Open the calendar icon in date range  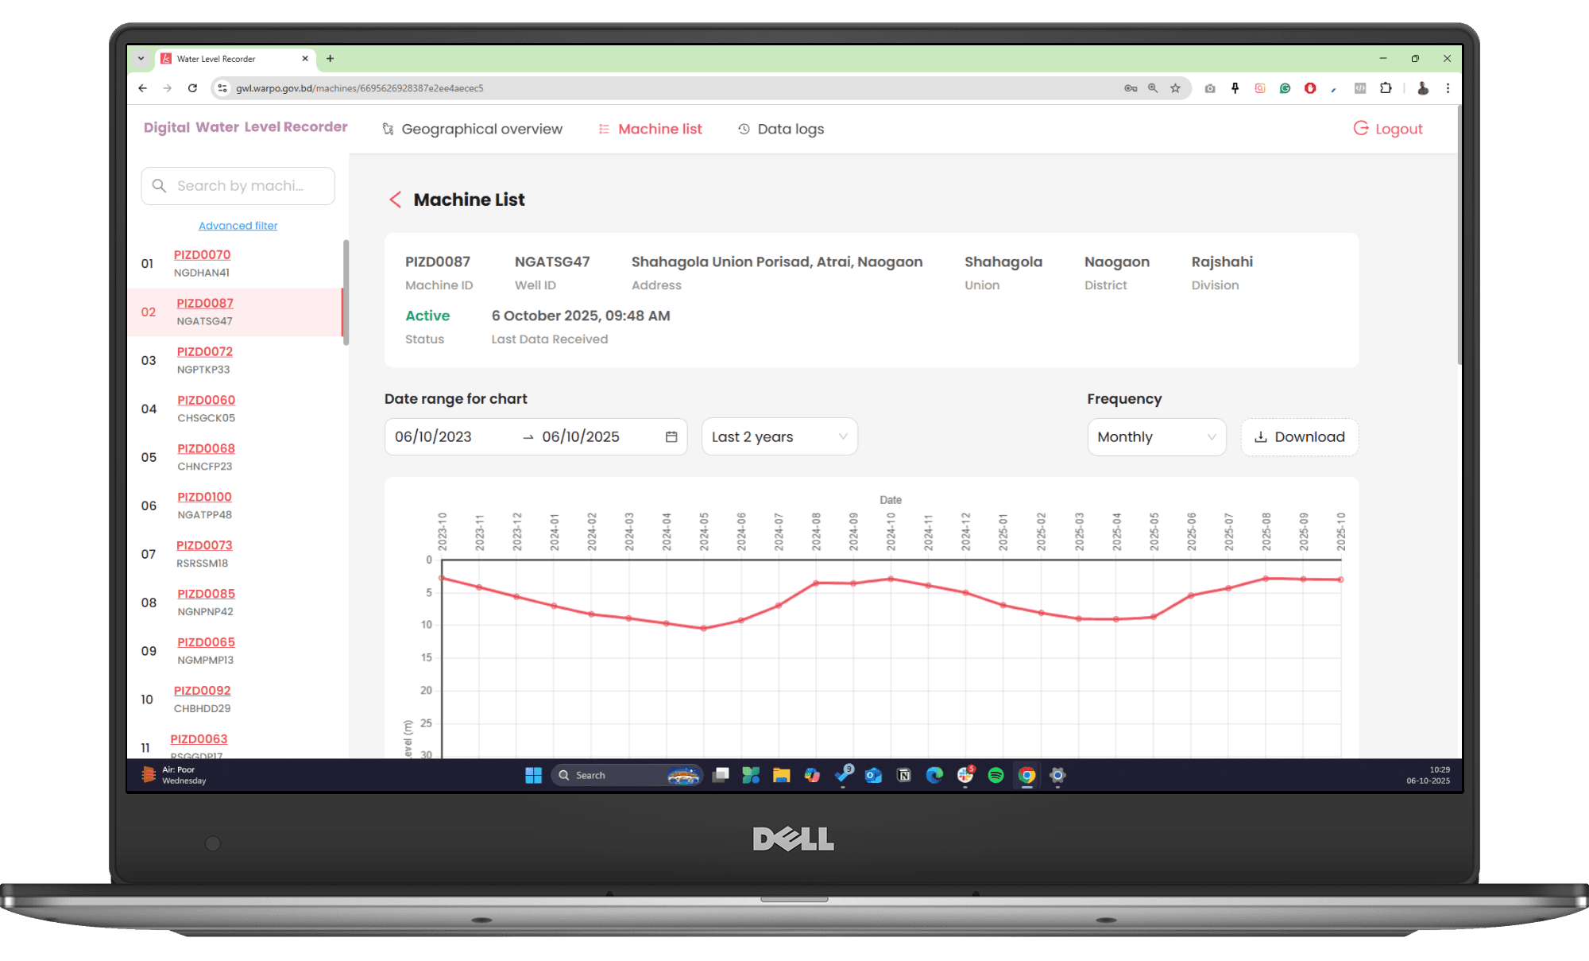coord(671,436)
